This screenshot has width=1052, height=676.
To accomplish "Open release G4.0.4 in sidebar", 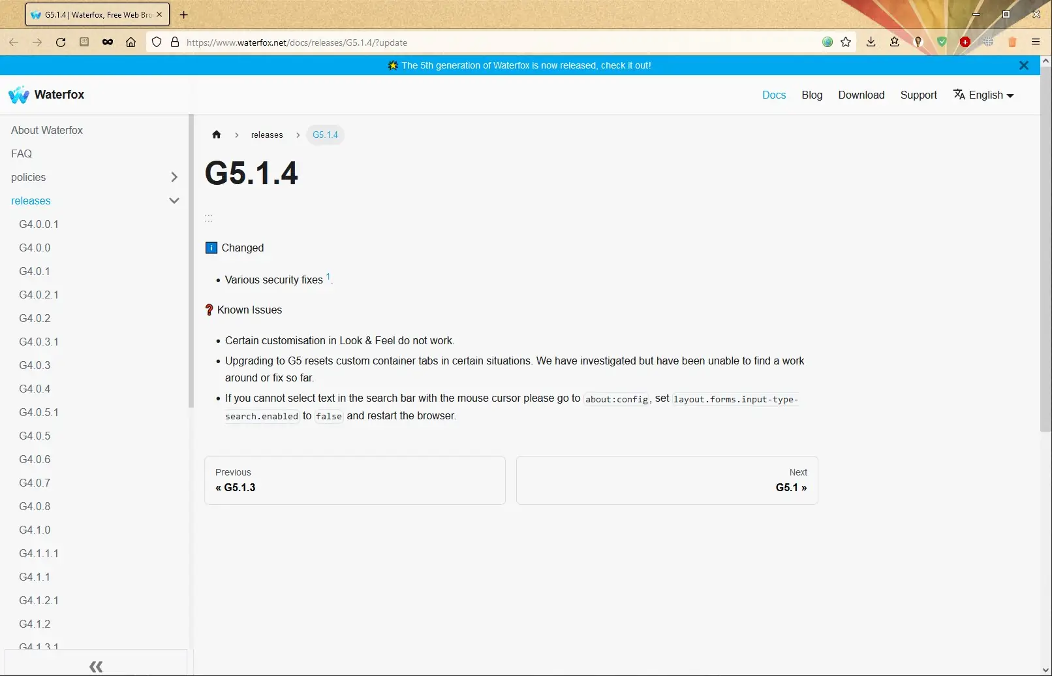I will [35, 389].
